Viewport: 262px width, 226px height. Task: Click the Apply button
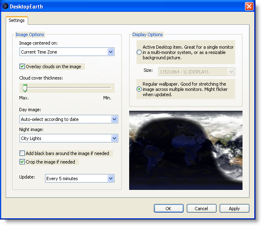234,209
